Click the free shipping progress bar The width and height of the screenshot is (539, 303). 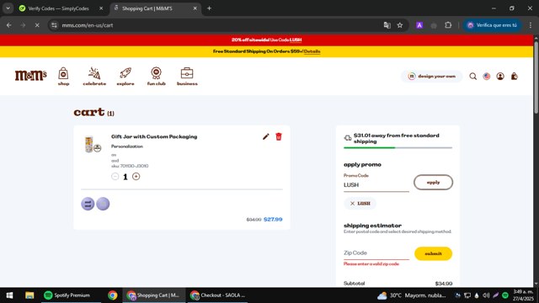click(398, 148)
